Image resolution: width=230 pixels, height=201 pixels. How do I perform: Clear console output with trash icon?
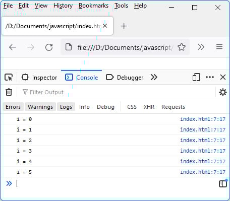[x=9, y=92]
